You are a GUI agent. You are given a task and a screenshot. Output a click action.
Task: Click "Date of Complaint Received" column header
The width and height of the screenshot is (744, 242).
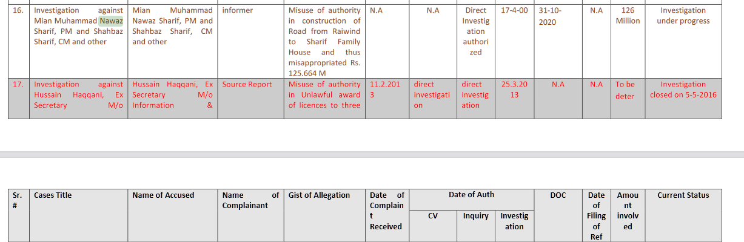pos(387,215)
